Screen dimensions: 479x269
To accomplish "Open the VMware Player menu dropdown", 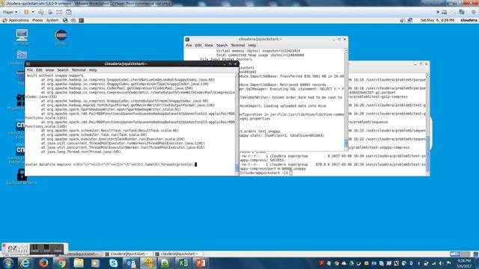I will tap(10, 12).
